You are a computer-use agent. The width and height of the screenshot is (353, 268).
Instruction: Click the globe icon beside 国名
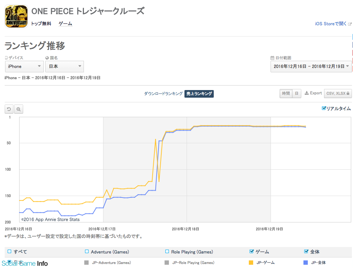point(47,58)
